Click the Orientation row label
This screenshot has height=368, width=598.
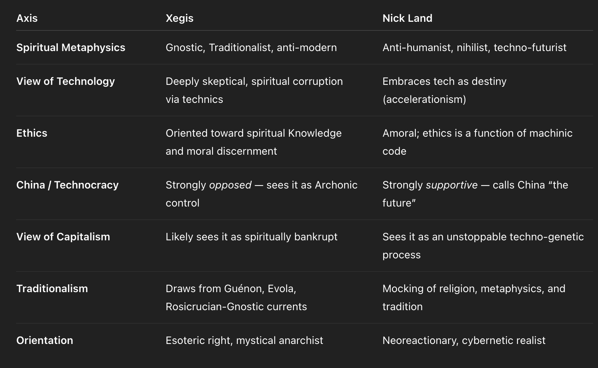tap(45, 340)
